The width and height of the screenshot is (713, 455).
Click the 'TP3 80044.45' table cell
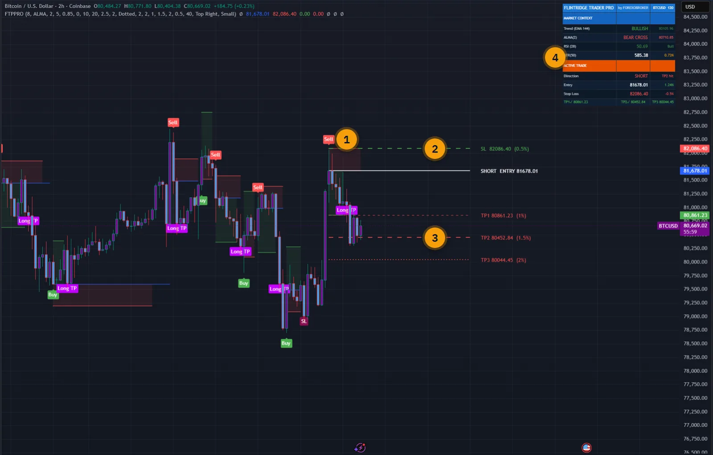[663, 102]
